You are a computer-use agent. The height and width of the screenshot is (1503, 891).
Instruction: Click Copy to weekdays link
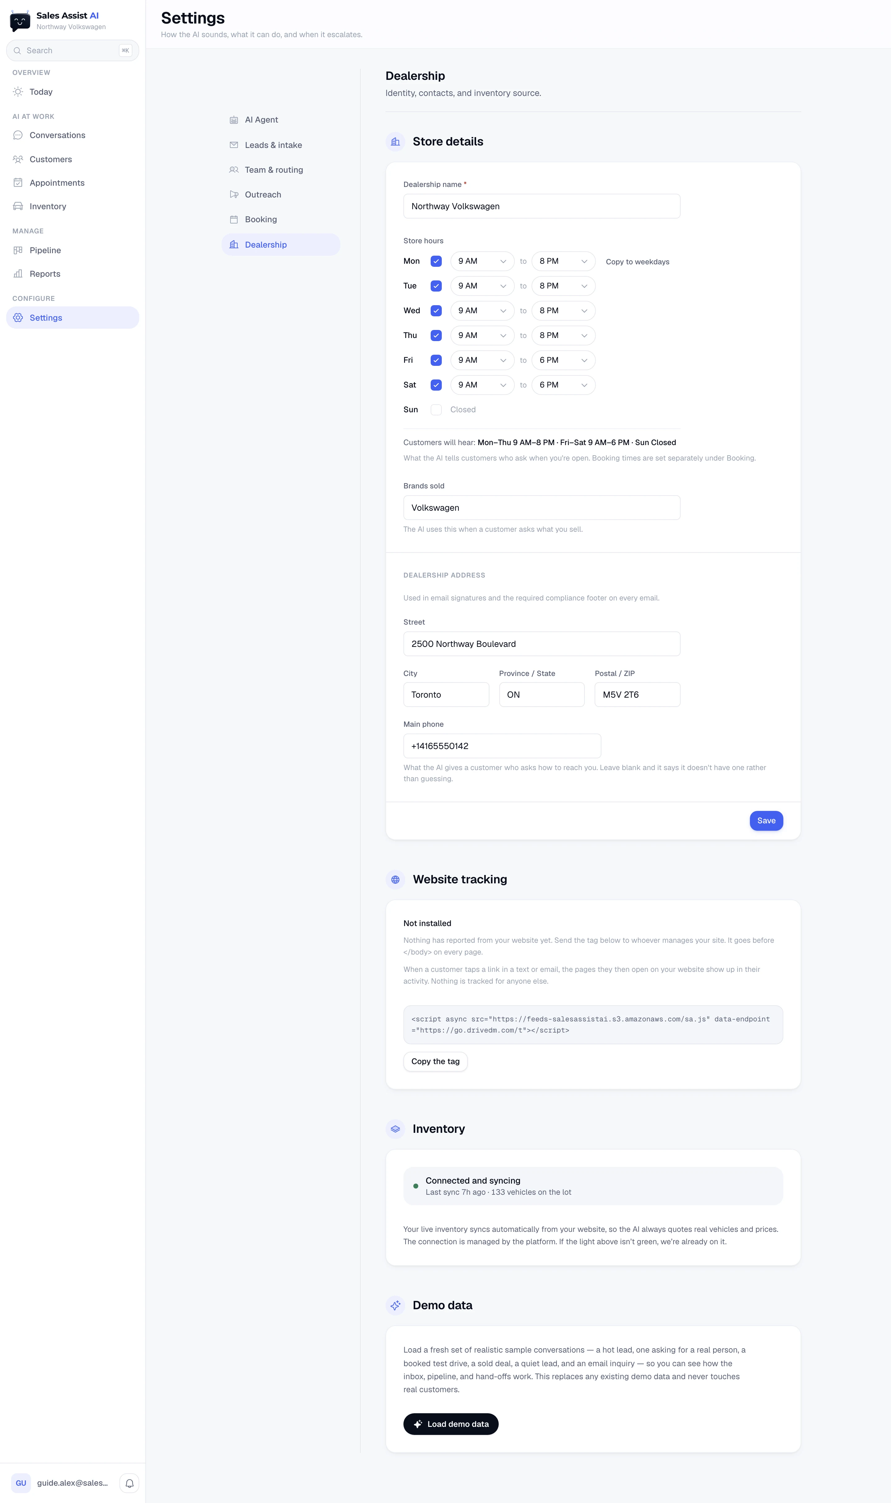637,262
